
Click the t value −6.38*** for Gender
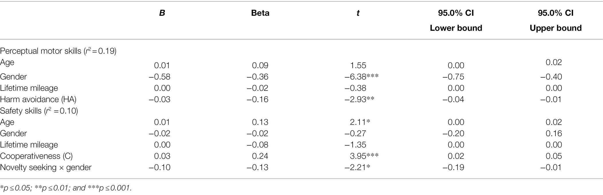362,77
